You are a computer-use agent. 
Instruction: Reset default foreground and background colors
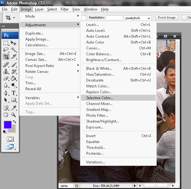[5, 132]
